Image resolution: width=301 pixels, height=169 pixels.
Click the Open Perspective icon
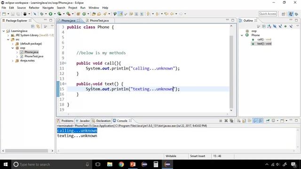[283, 14]
